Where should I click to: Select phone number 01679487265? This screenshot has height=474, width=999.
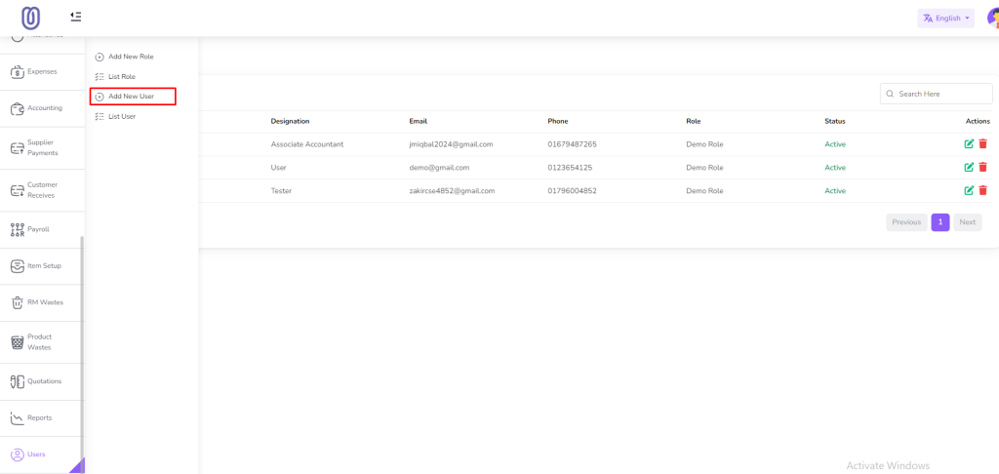[572, 144]
